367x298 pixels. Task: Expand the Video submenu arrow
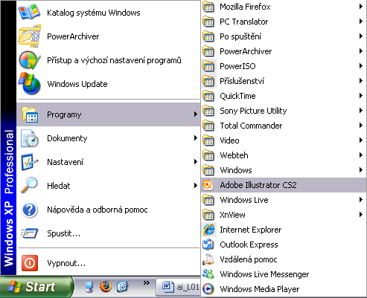pyautogui.click(x=361, y=140)
